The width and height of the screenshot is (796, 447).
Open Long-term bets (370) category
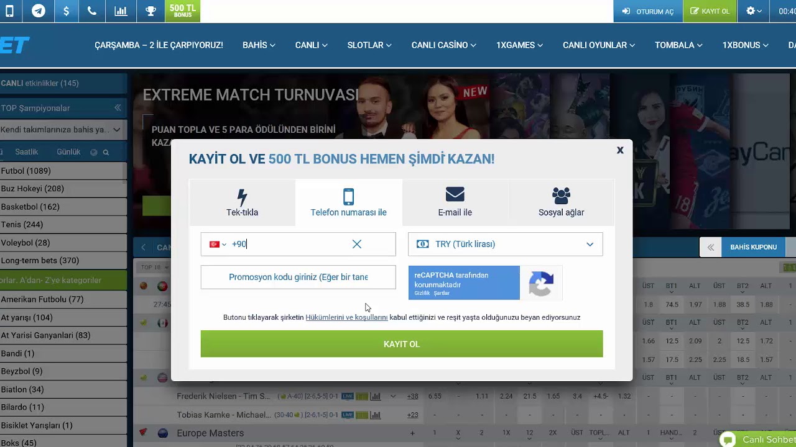[62, 261]
